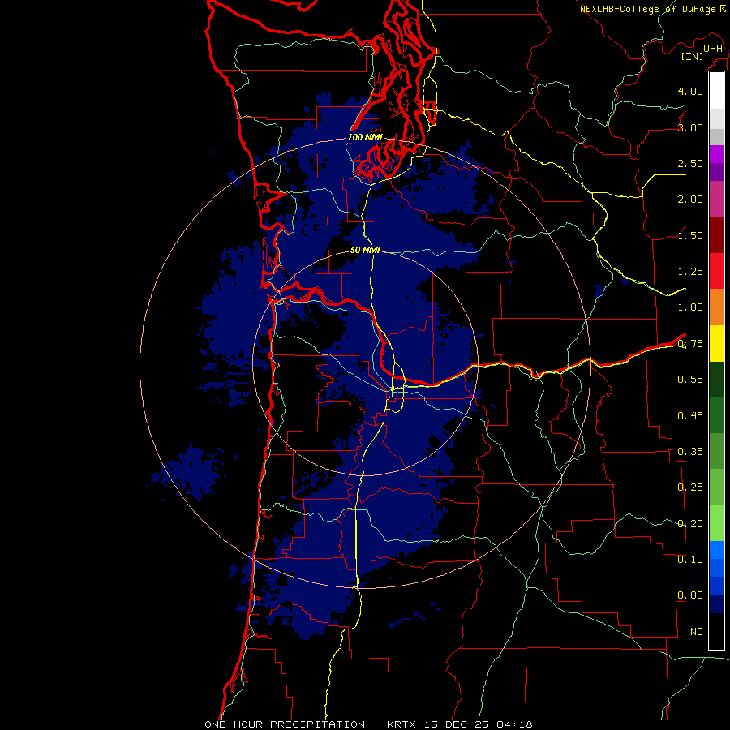The height and width of the screenshot is (730, 730).
Task: Click the ND legend label
Action: click(697, 632)
